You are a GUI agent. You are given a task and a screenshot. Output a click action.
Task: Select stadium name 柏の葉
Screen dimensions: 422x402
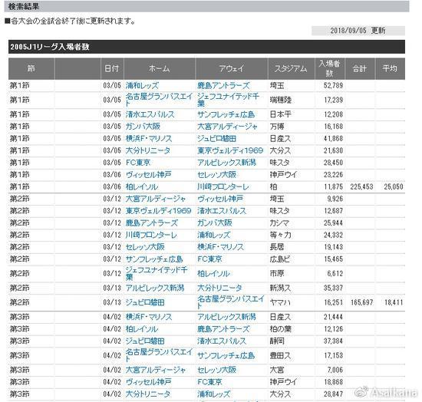[x=281, y=329]
